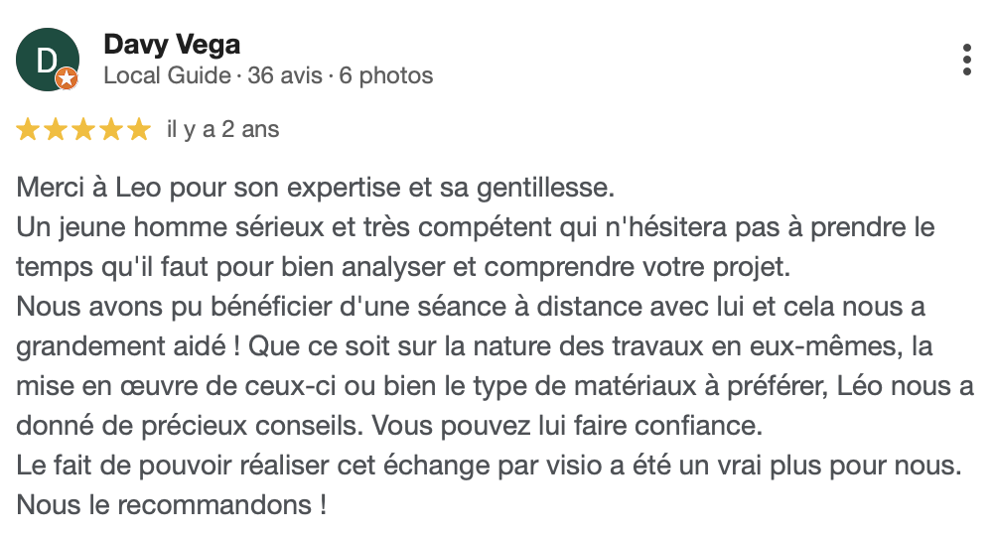Click the "36 avis" review count
The height and width of the screenshot is (536, 993).
pyautogui.click(x=285, y=75)
